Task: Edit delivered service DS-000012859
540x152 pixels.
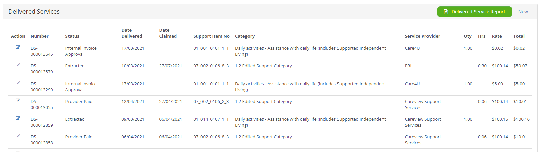Action: 18,118
